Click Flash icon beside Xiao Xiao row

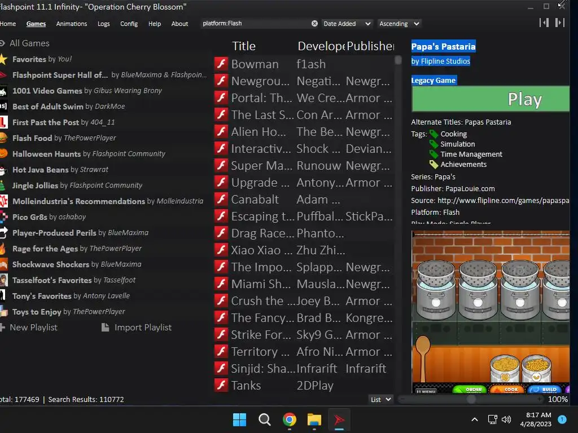[221, 250]
